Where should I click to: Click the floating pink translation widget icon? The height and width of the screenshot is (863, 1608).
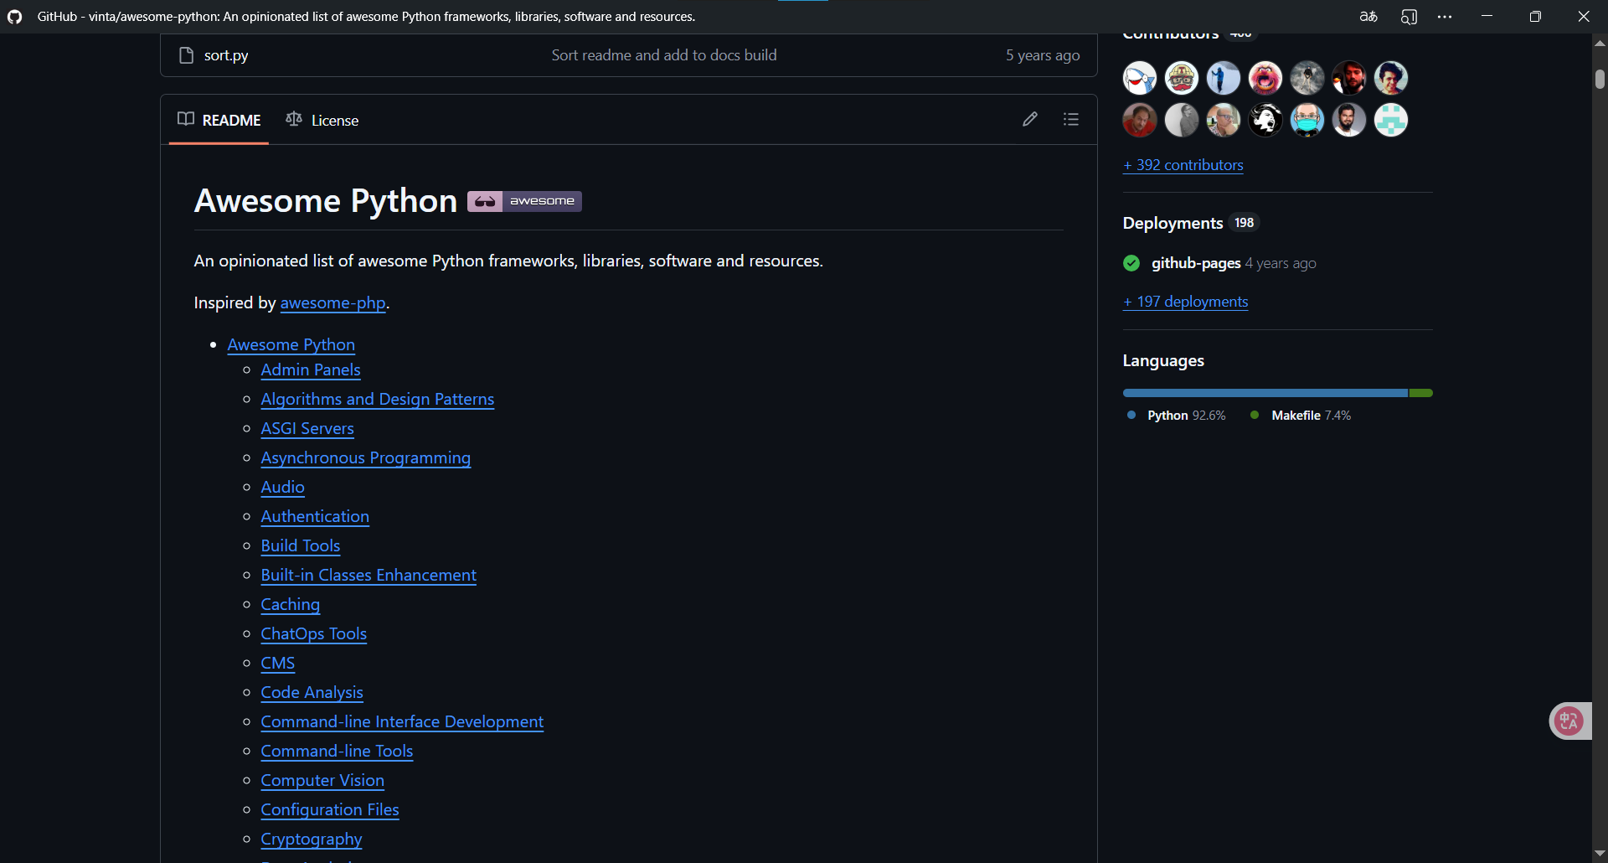pyautogui.click(x=1569, y=721)
